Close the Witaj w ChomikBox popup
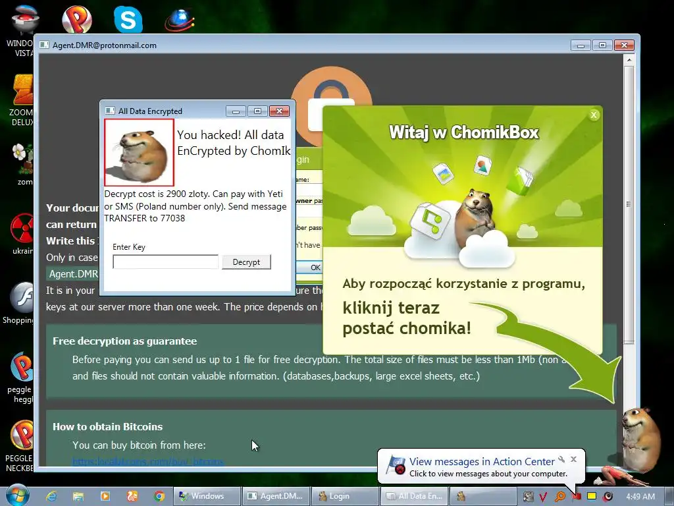Viewport: 674px width, 506px height. tap(594, 115)
